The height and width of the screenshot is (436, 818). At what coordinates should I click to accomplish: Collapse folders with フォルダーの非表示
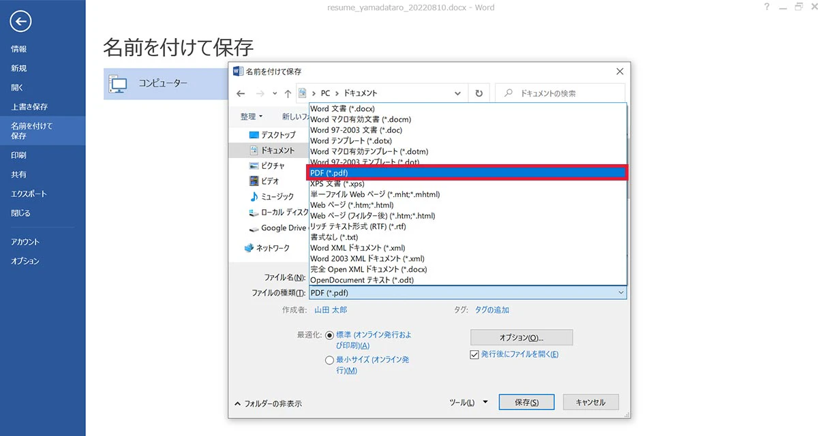tap(268, 403)
